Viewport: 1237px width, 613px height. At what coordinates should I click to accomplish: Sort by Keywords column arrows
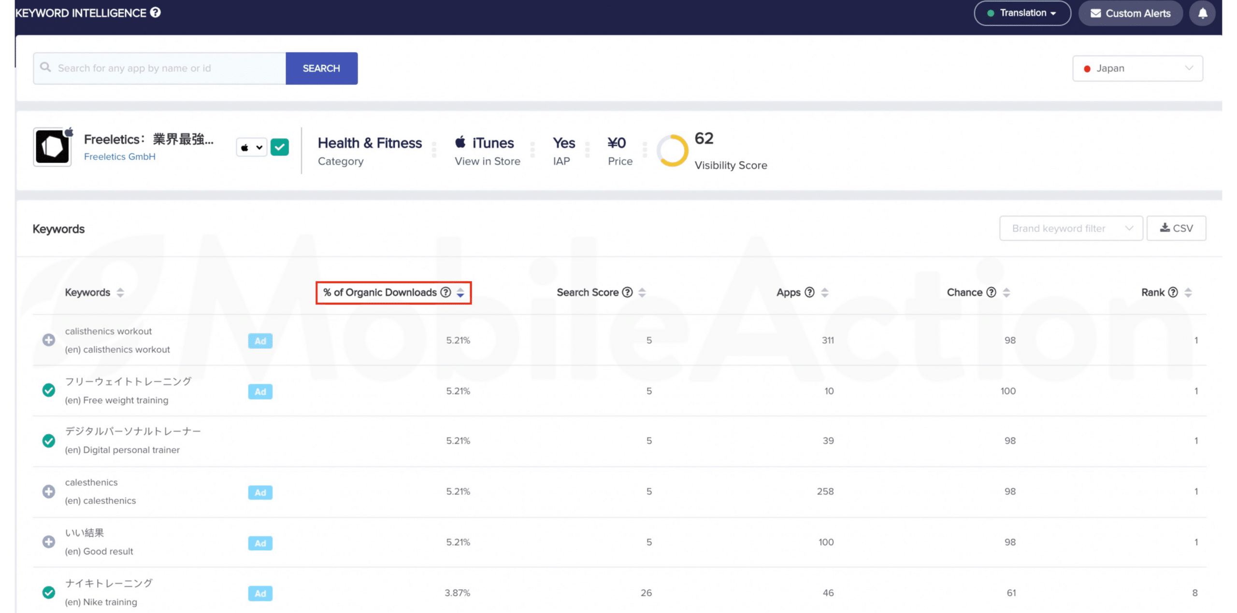coord(120,293)
